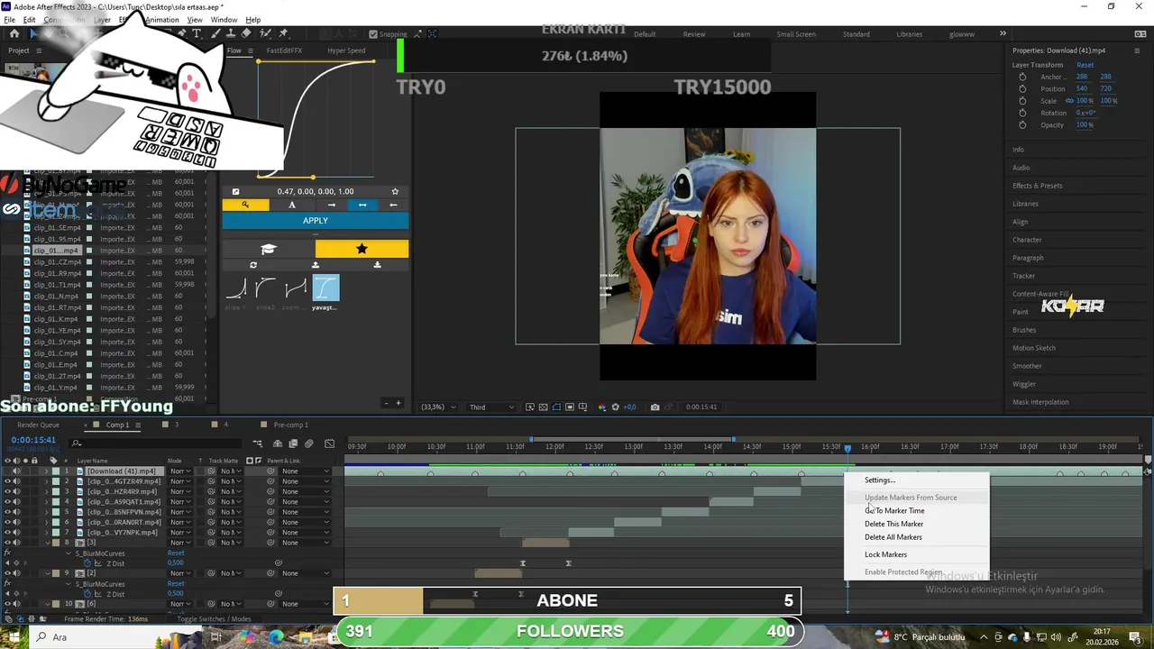Open marker Settings... entry
Image resolution: width=1154 pixels, height=649 pixels.
880,480
